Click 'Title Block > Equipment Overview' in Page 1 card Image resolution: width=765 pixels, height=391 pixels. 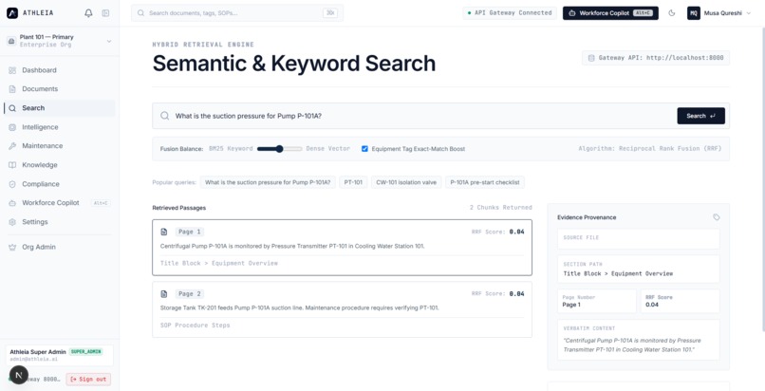[219, 263]
